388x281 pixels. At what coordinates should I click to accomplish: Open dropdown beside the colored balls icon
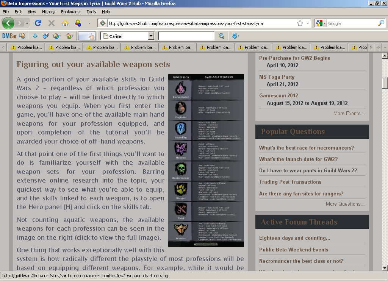(x=89, y=23)
